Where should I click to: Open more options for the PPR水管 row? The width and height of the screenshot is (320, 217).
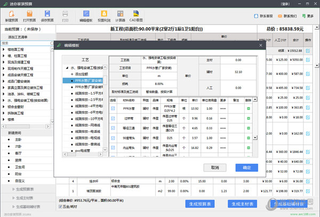(223, 108)
